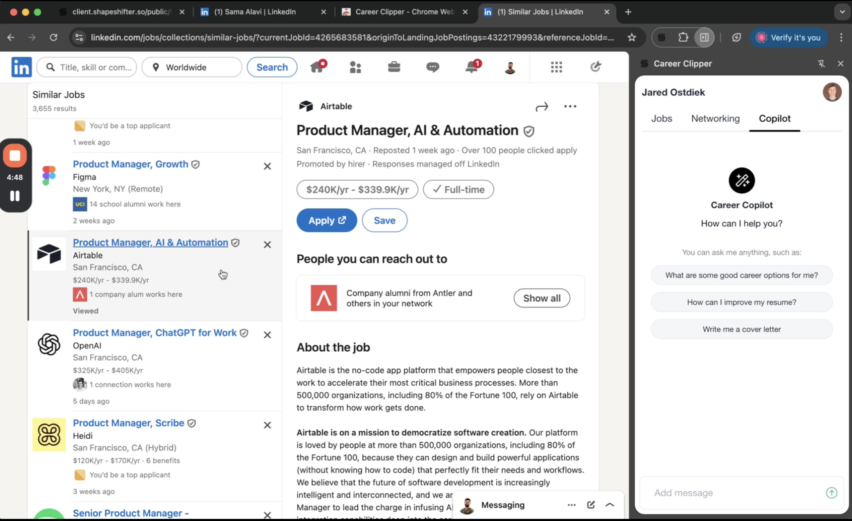Switch to the Jobs tab in Career Clipper
Image resolution: width=852 pixels, height=521 pixels.
click(661, 119)
